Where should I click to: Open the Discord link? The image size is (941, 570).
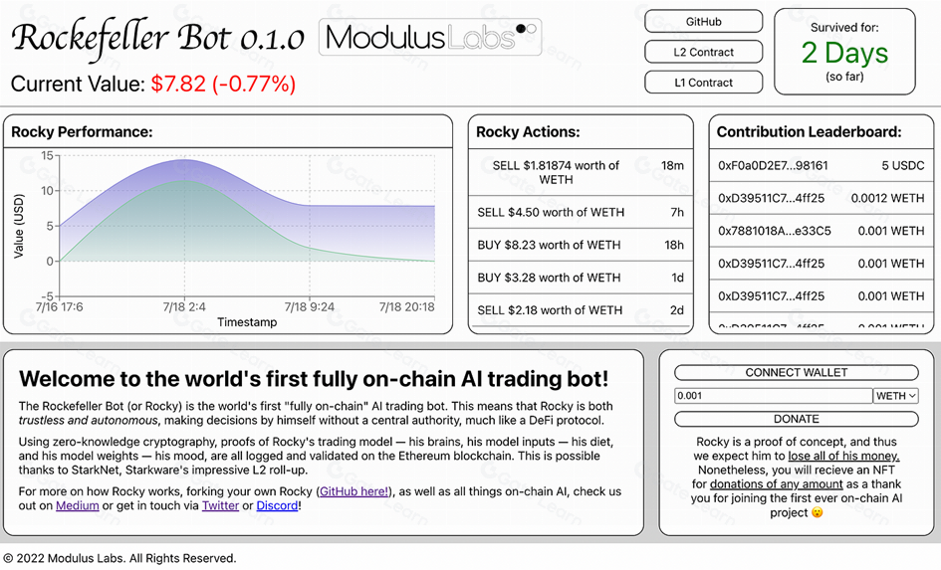(x=276, y=506)
